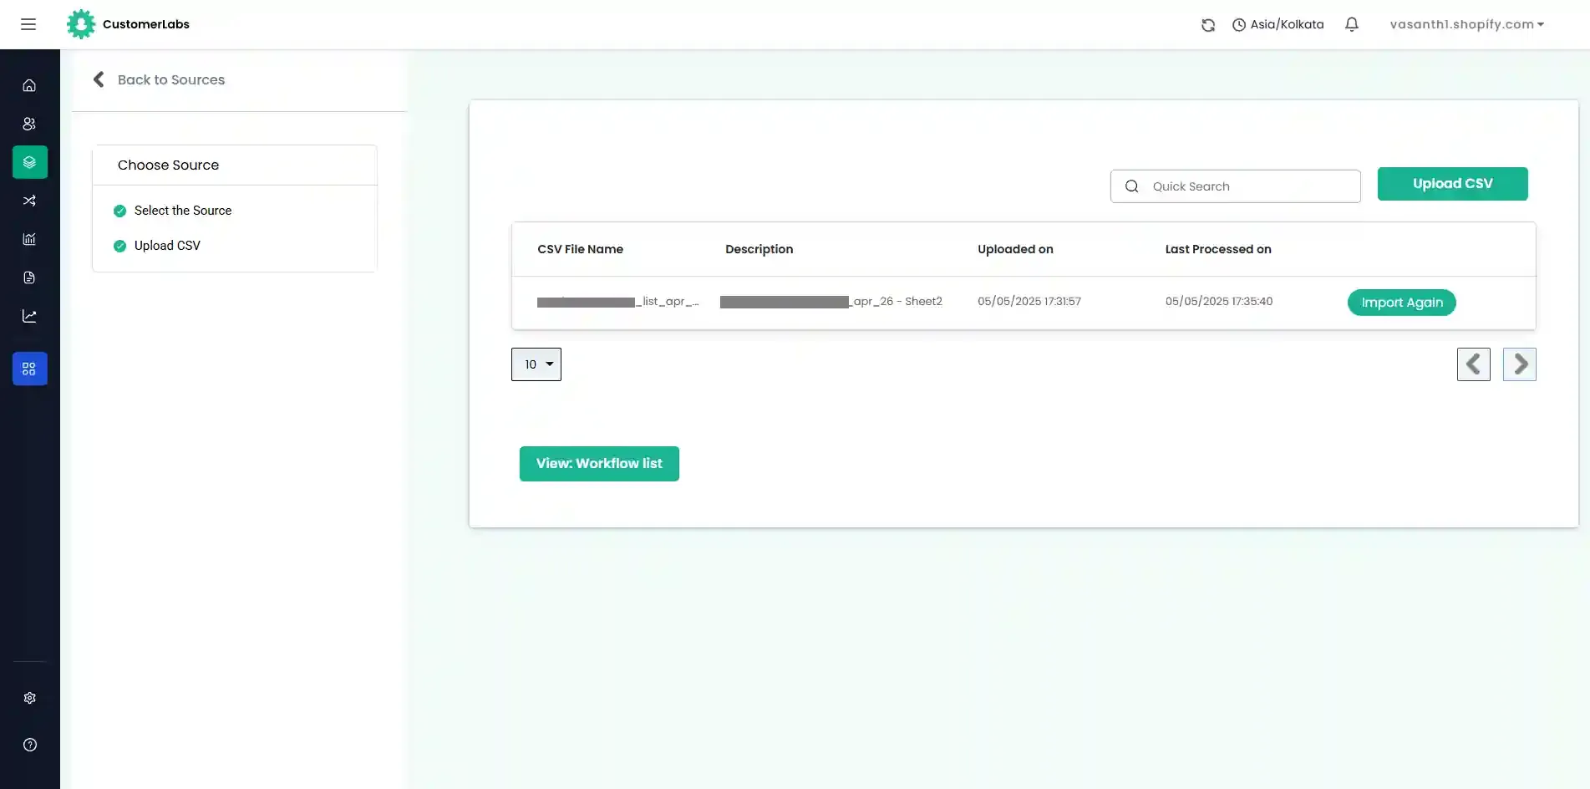Go to previous page arrow
The height and width of the screenshot is (789, 1590).
click(1473, 364)
